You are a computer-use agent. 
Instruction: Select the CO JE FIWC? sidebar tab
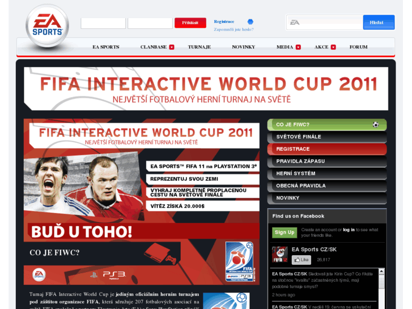pos(327,125)
